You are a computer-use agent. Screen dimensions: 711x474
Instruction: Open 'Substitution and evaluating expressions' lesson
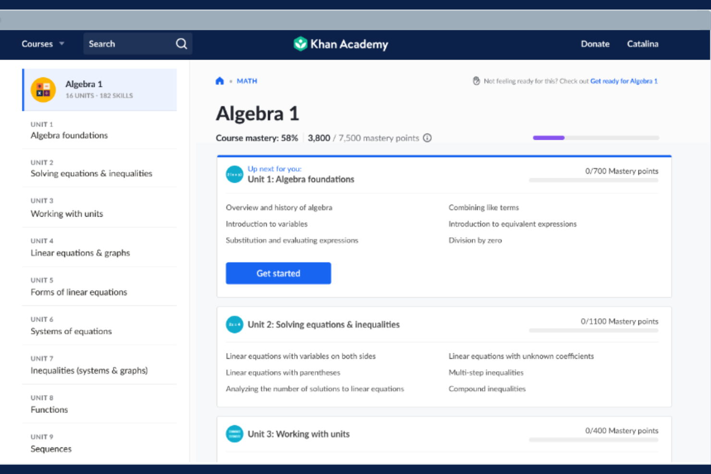coord(292,240)
